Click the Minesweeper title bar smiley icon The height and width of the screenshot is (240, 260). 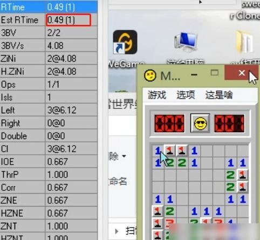coord(150,76)
